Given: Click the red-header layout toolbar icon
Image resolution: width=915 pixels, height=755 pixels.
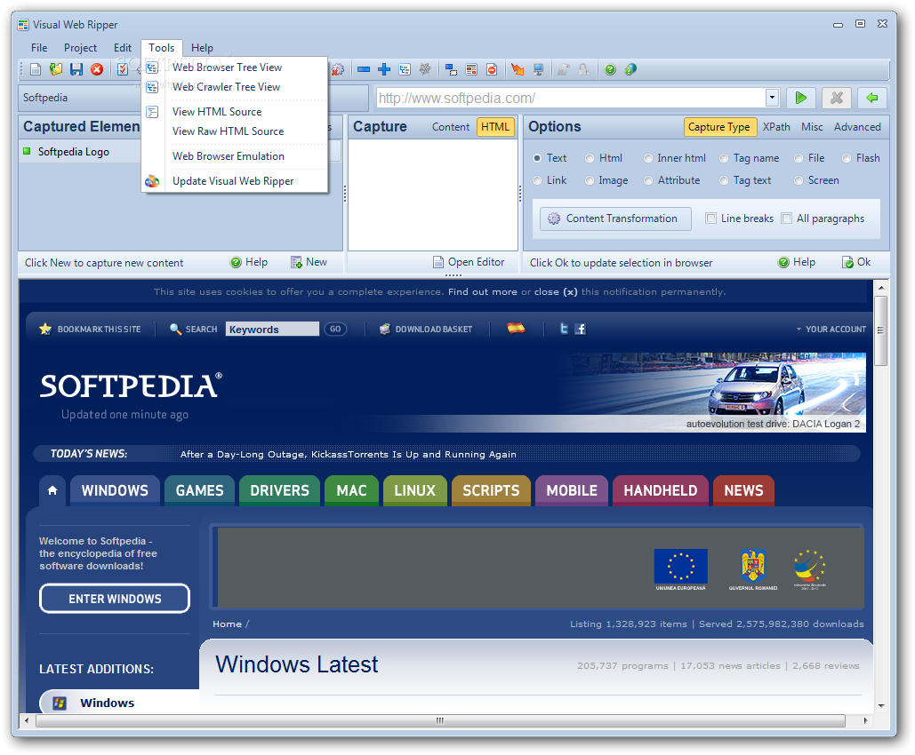Looking at the screenshot, I should click(x=471, y=69).
